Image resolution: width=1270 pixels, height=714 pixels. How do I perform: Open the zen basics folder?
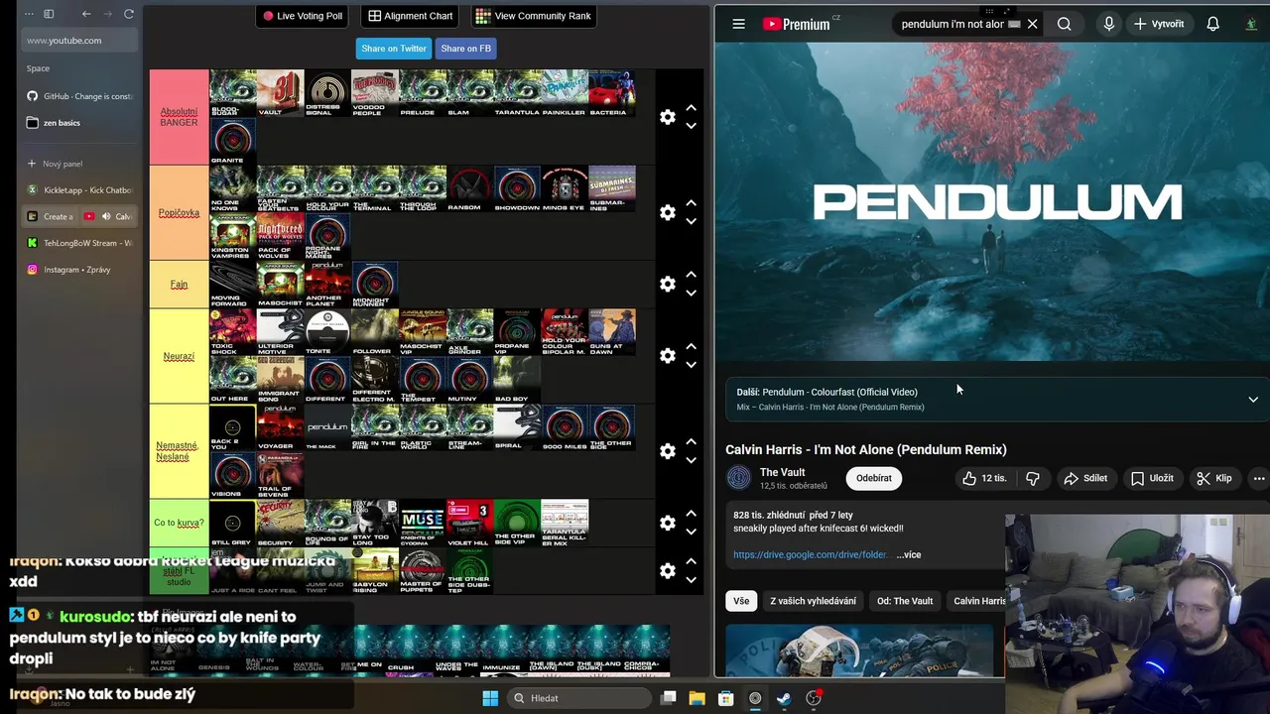pos(79,123)
